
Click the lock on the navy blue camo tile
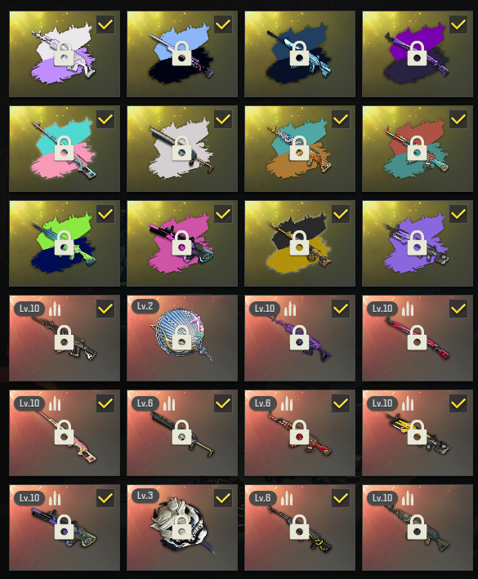299,54
